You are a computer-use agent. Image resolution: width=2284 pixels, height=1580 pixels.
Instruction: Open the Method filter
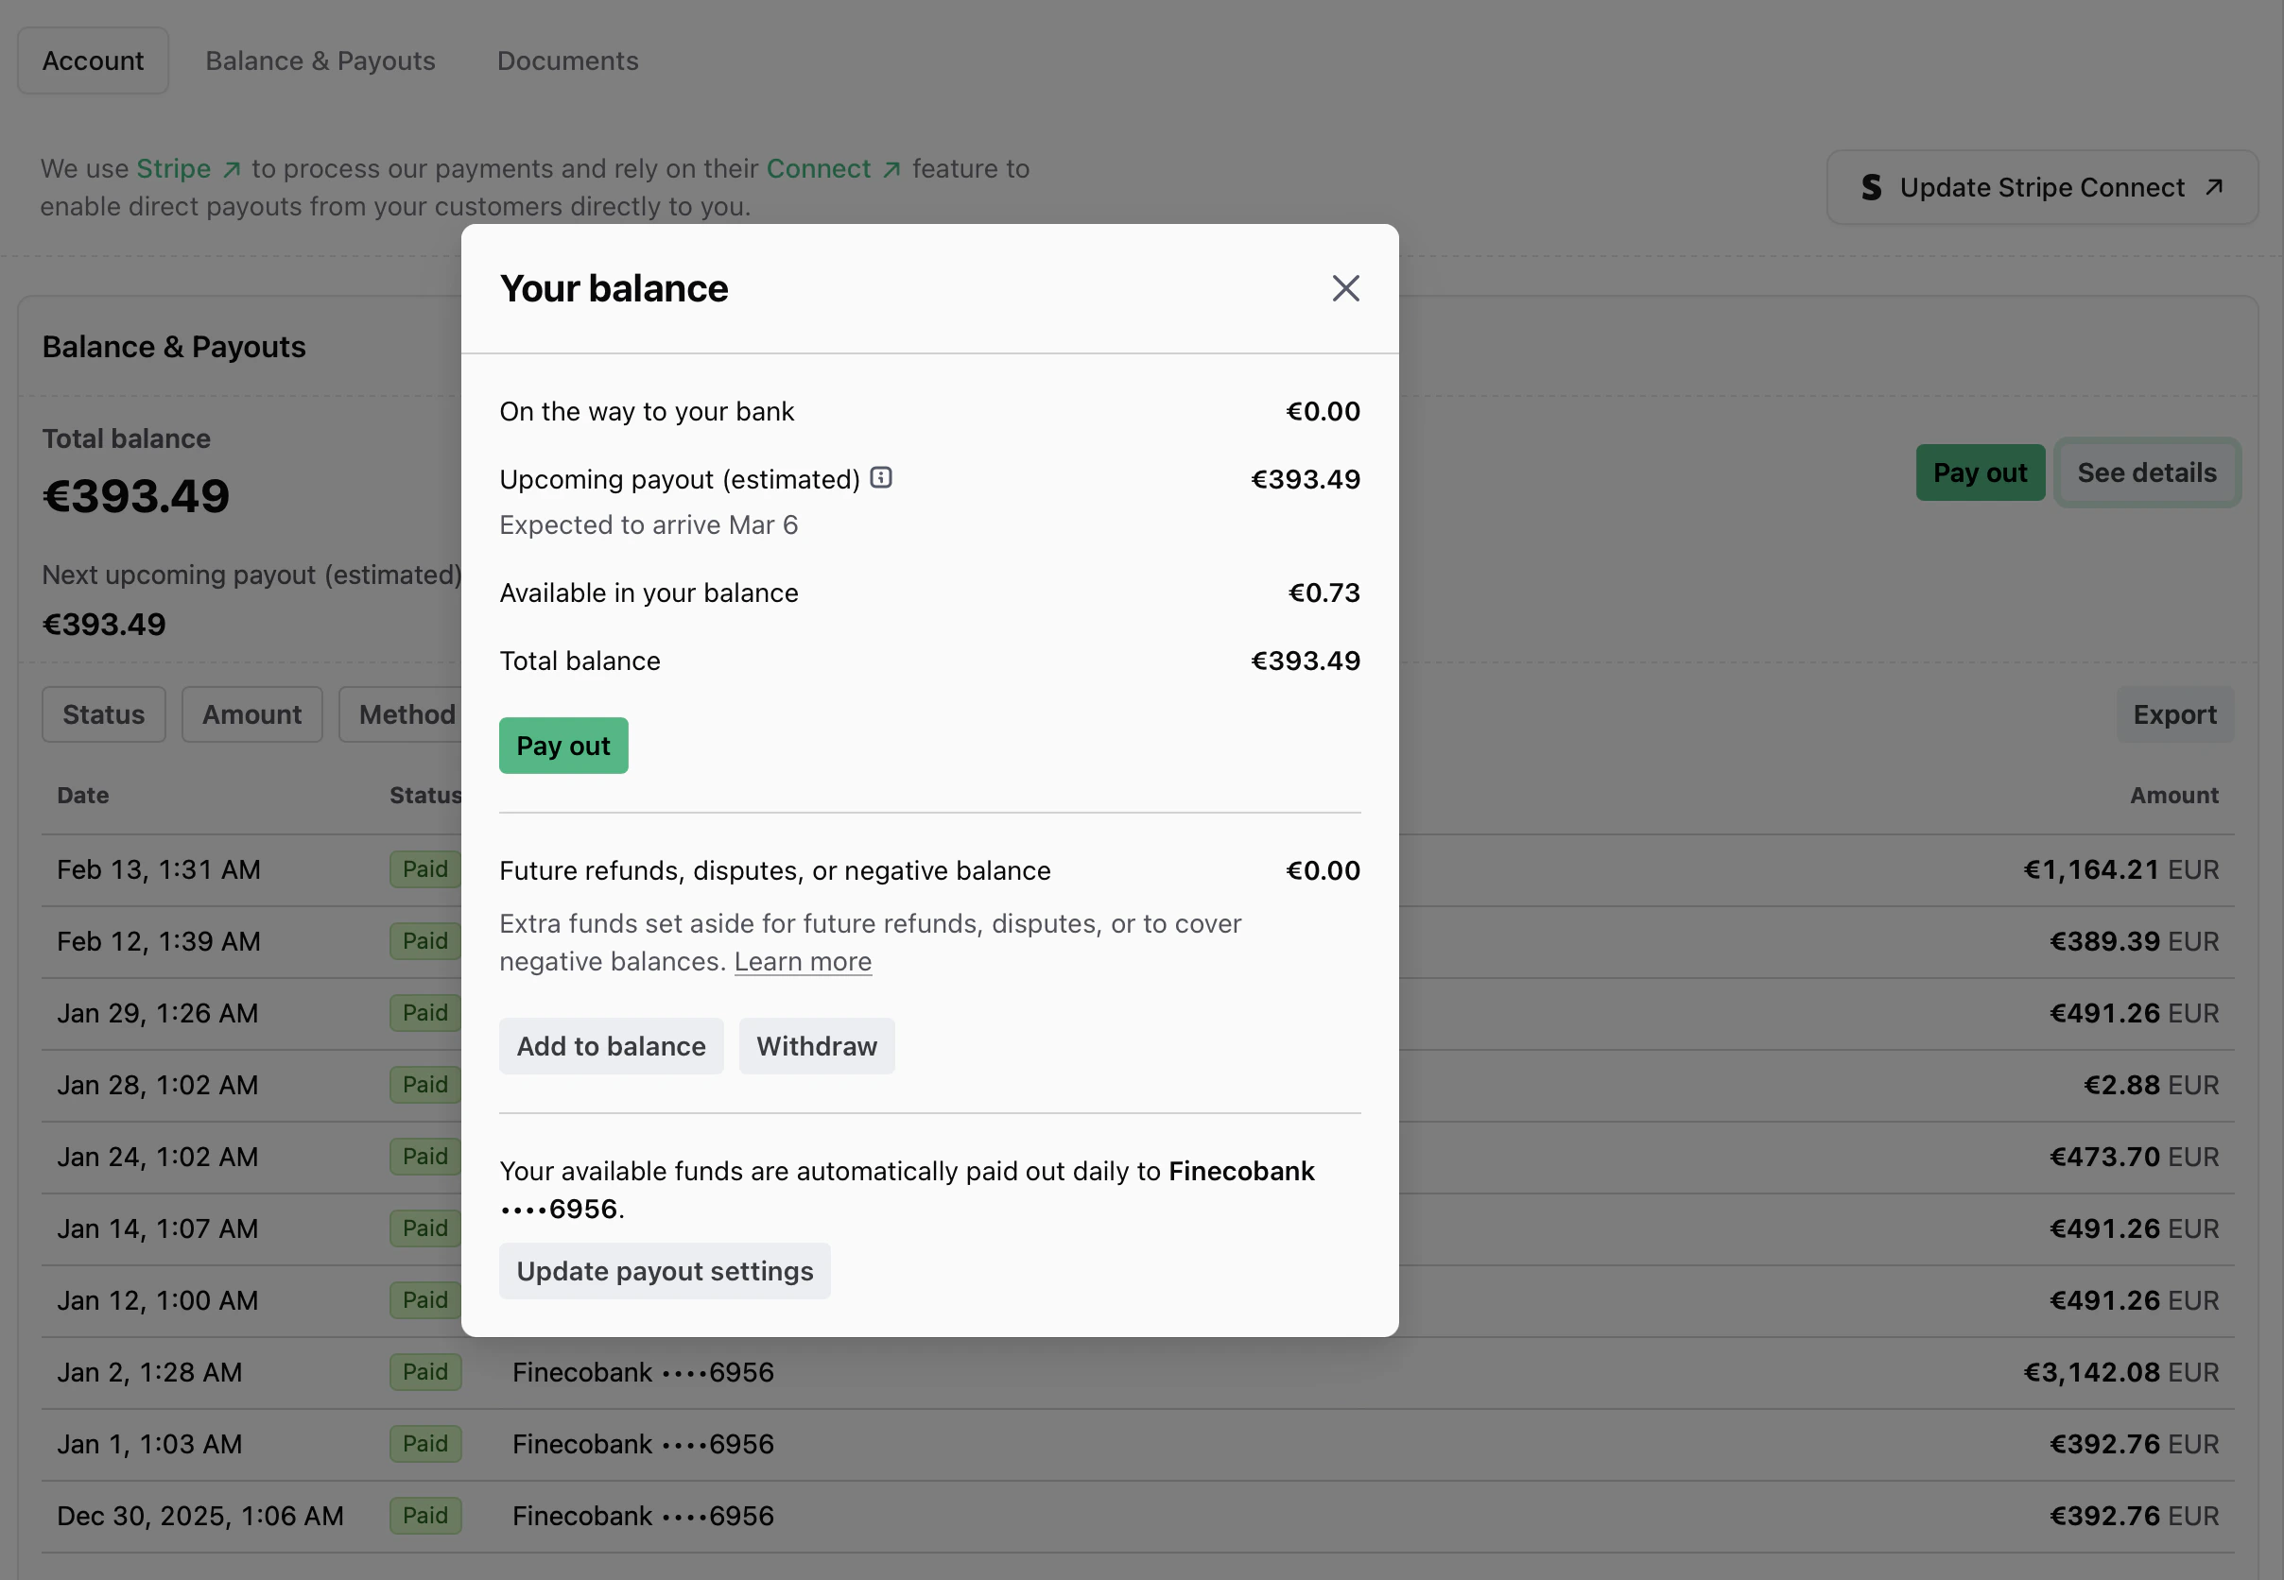tap(407, 713)
